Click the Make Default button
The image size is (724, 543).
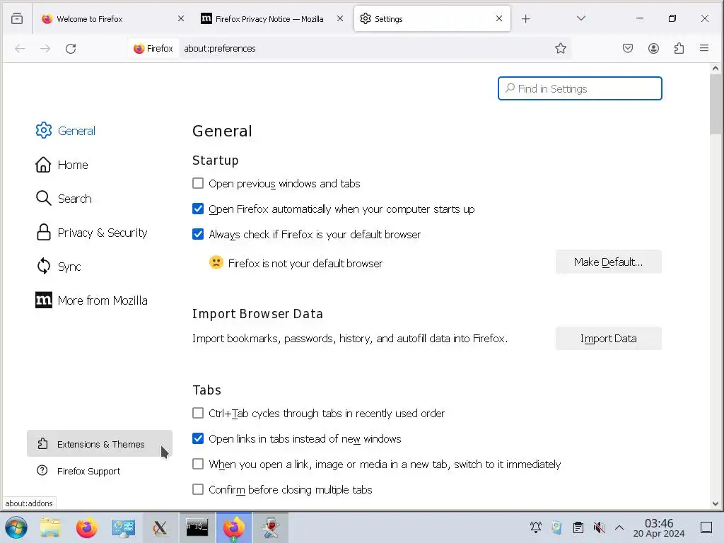pos(609,262)
